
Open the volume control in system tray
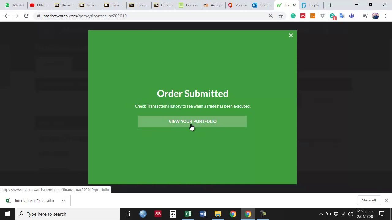[351, 214]
